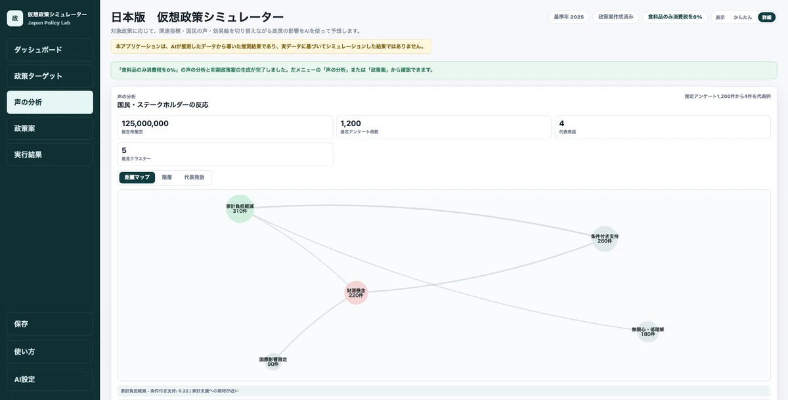Open 政策案 menu item
Image resolution: width=788 pixels, height=400 pixels.
50,129
